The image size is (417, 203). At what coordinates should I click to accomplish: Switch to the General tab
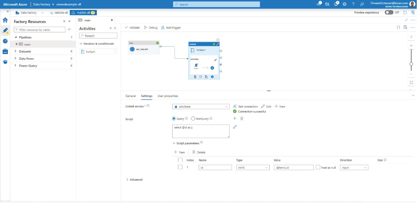pos(130,96)
